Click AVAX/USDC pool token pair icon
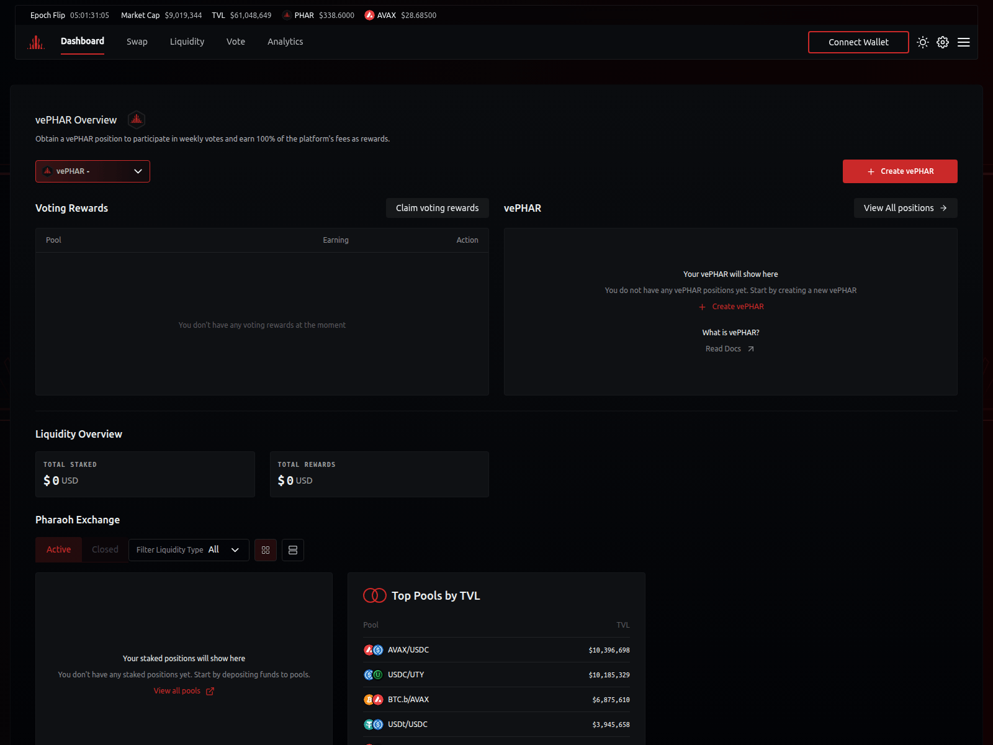 [x=373, y=650]
